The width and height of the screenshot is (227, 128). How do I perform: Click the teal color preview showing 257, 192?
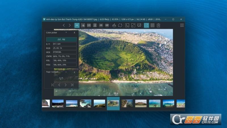[x=61, y=40]
